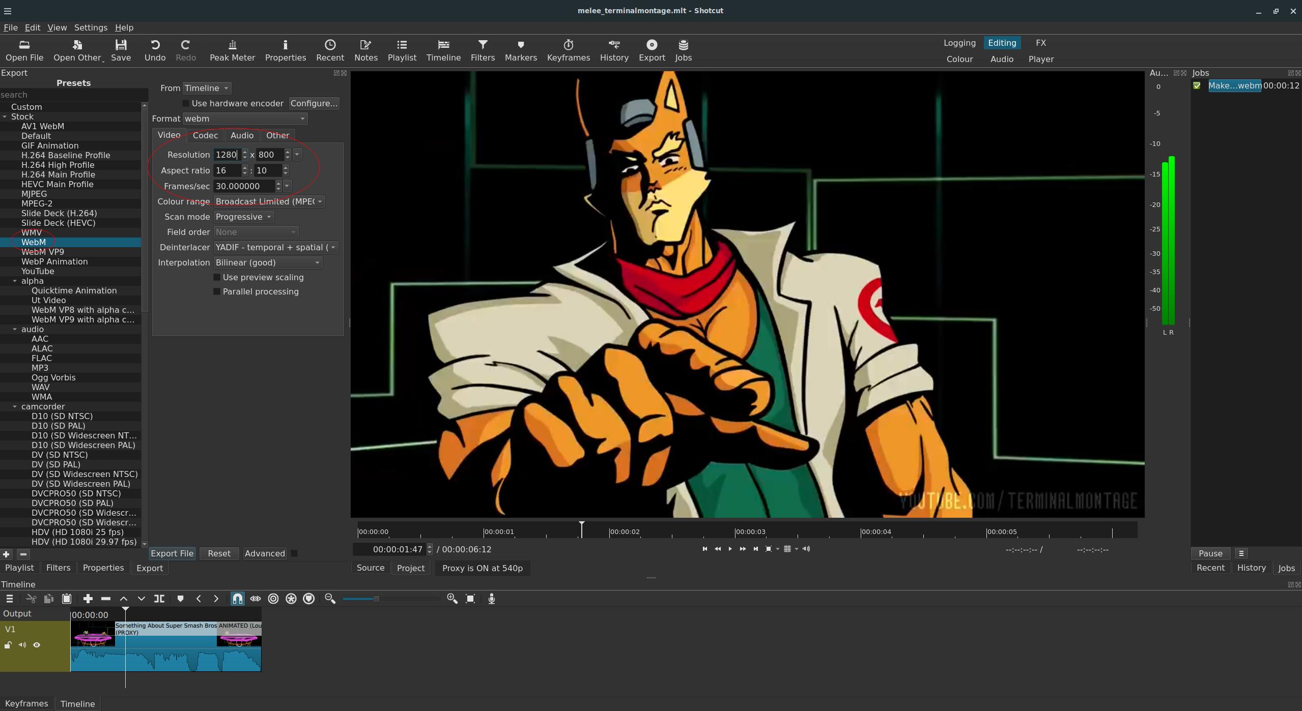
Task: Toggle the ripple mode button
Action: pyautogui.click(x=273, y=599)
